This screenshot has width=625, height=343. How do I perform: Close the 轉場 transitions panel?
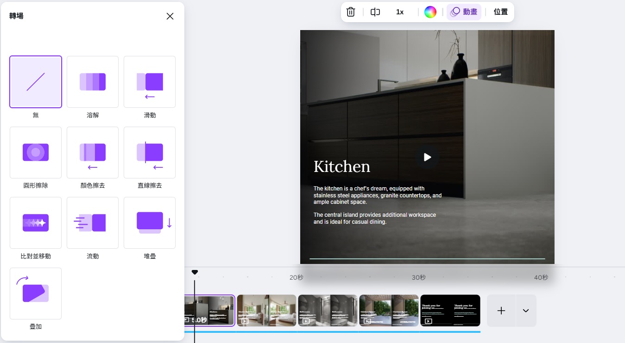(170, 16)
